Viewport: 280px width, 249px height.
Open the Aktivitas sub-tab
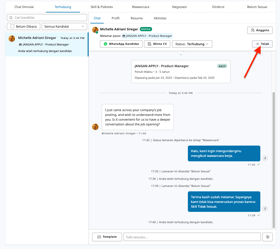tap(160, 18)
